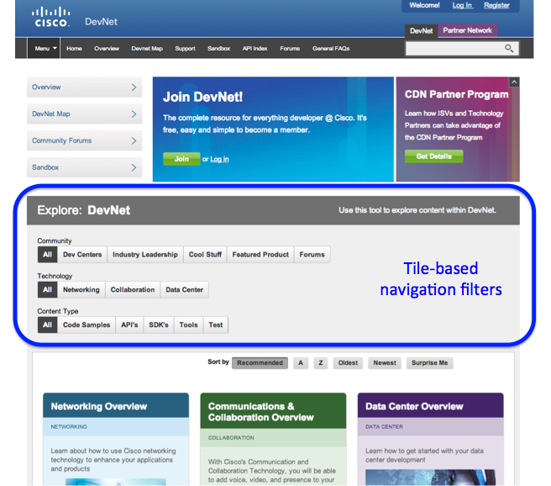Toggle the Tools content filter
This screenshot has height=486, width=551.
[x=189, y=325]
